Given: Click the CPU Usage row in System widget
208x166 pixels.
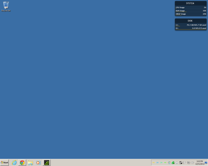Looking at the screenshot, I should click(190, 7).
